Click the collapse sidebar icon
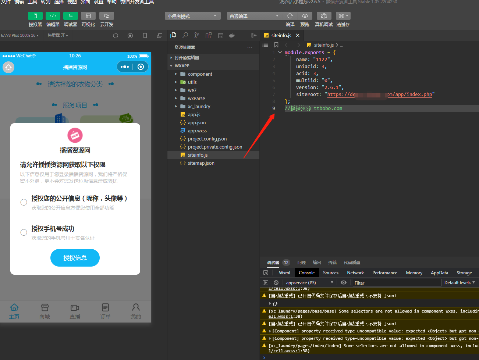479x360 pixels. [254, 35]
